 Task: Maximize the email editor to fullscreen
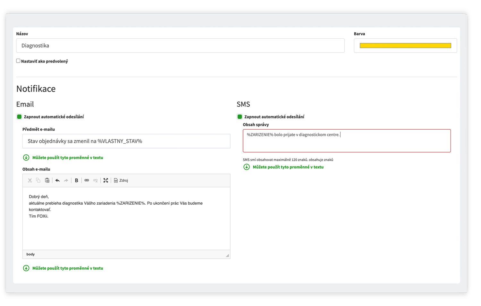(105, 181)
